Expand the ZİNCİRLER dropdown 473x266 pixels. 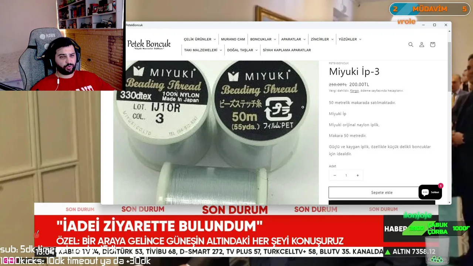(x=322, y=39)
